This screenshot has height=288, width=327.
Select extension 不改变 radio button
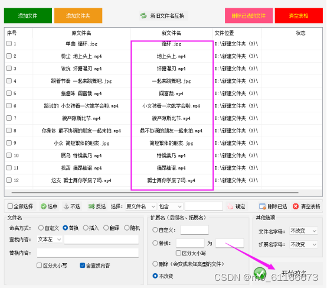(155, 276)
